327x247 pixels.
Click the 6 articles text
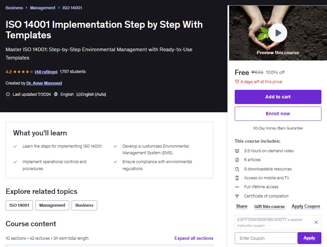(253, 159)
